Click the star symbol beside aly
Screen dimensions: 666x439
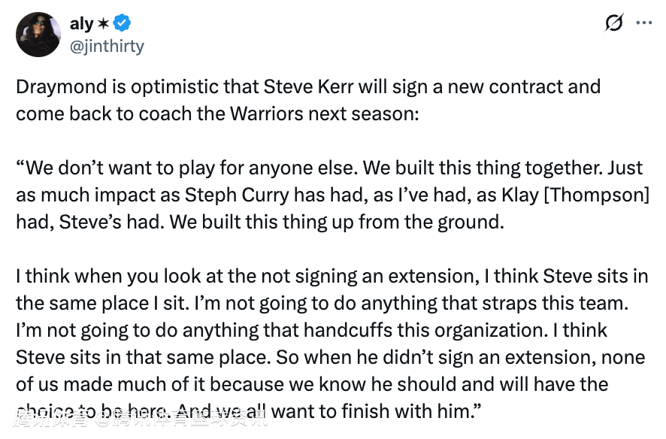(104, 23)
